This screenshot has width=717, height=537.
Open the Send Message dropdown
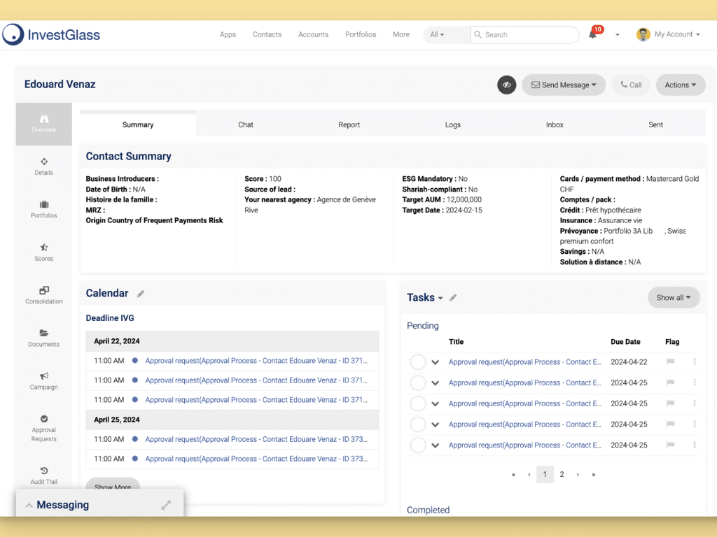pyautogui.click(x=564, y=85)
